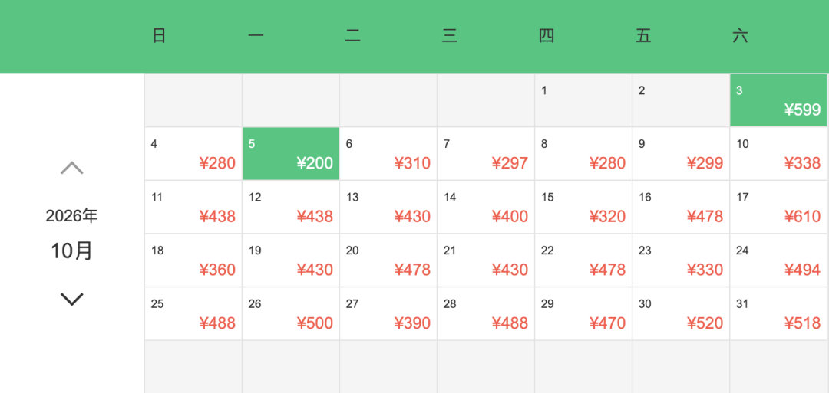Choose October 14 at ¥400

[486, 208]
